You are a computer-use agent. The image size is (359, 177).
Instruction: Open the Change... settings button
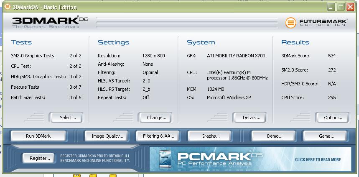pyautogui.click(x=155, y=118)
